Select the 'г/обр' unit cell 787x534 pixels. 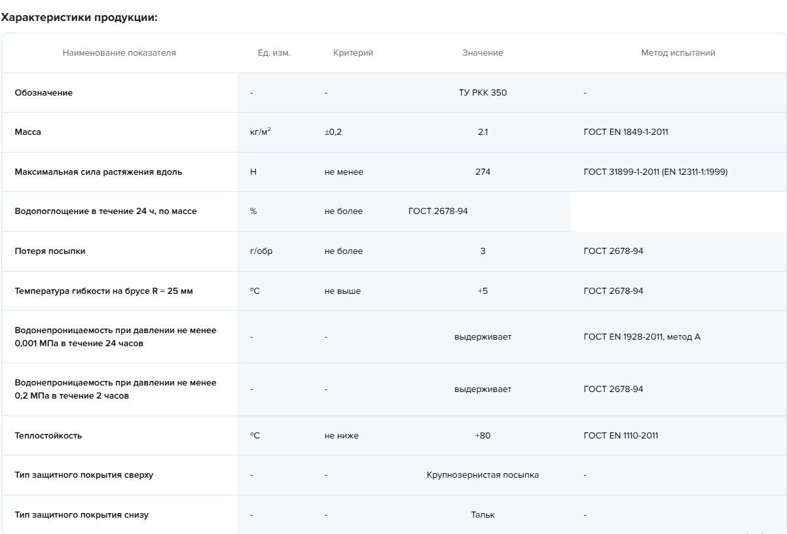tap(257, 251)
